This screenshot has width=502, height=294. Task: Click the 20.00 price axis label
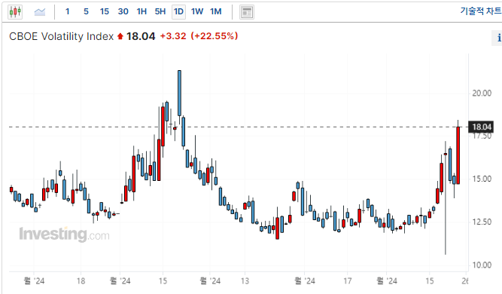click(x=482, y=93)
